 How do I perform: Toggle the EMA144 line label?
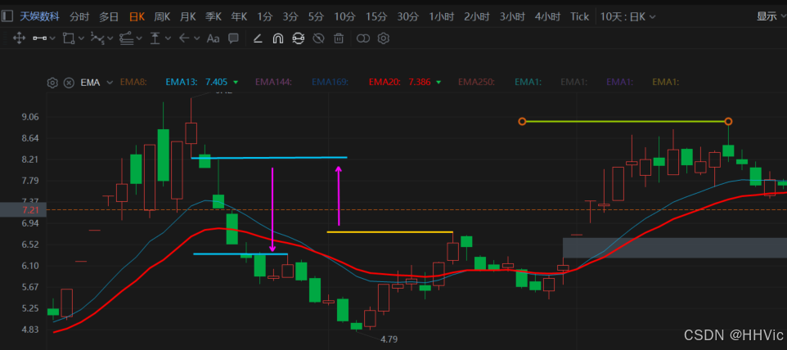(273, 83)
